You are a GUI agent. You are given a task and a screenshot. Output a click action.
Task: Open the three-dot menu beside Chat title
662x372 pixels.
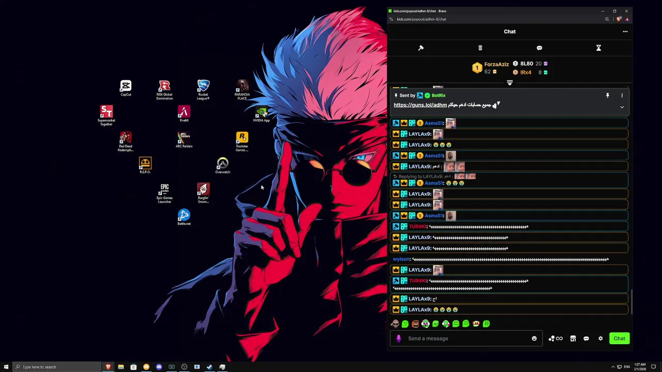625,32
